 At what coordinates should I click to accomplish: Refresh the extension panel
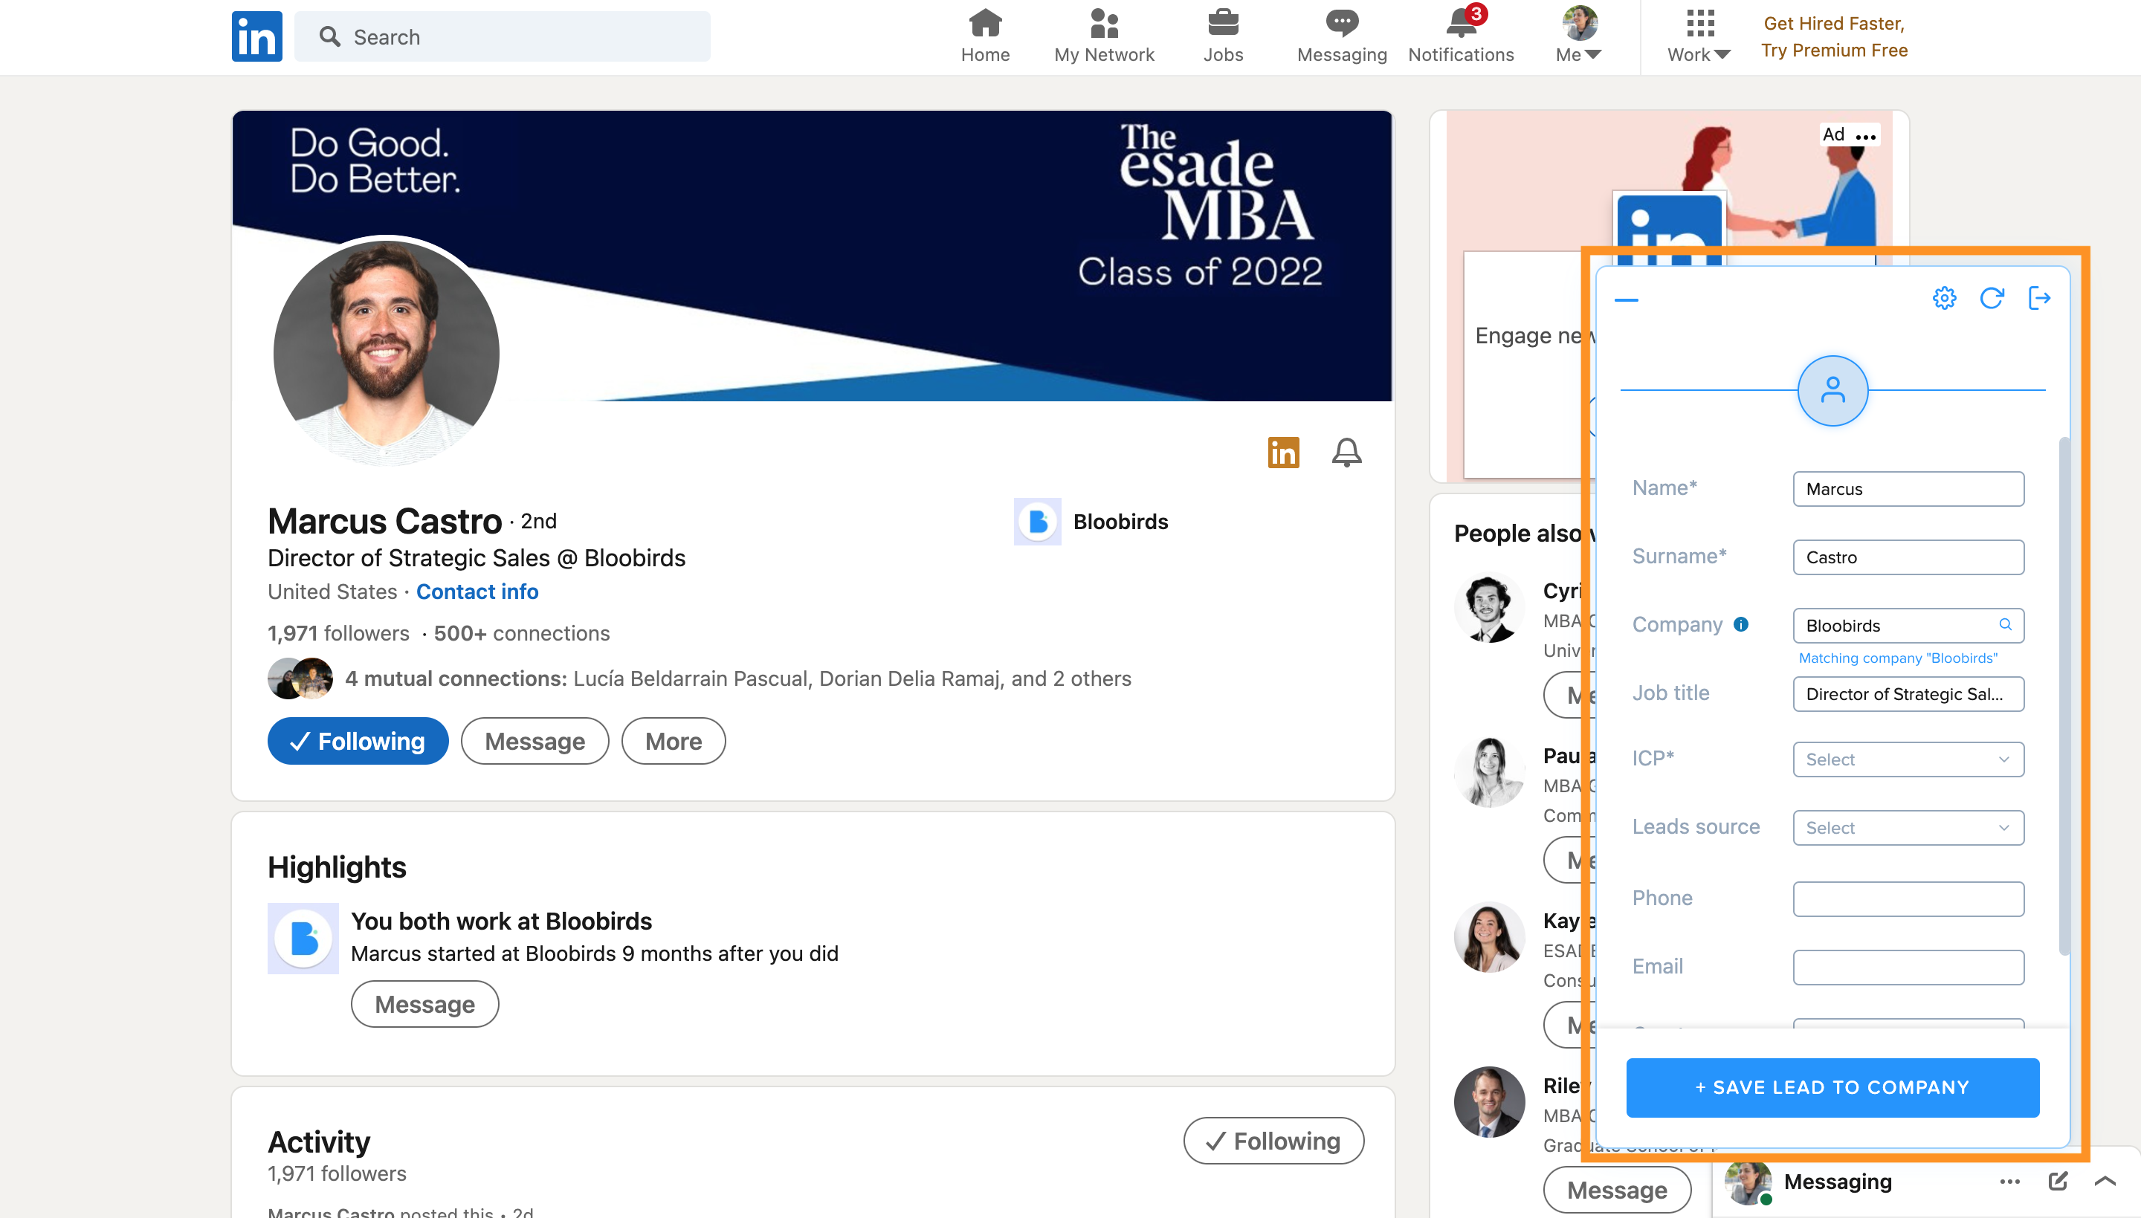tap(1992, 298)
